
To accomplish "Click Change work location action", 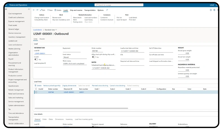I will pos(42,17).
